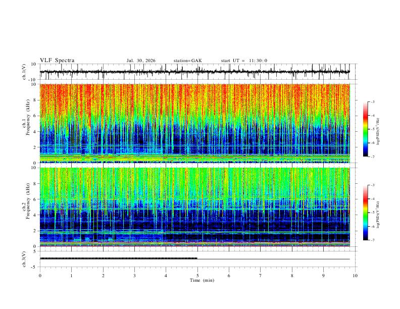Click the Time (min) axis label
The width and height of the screenshot is (400, 309).
point(202,280)
